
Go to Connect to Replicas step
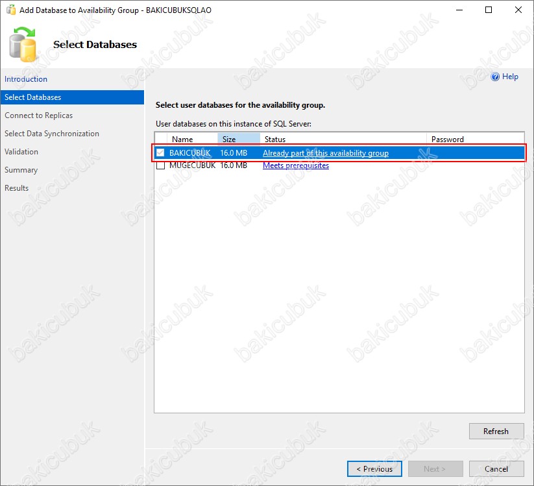click(x=38, y=115)
